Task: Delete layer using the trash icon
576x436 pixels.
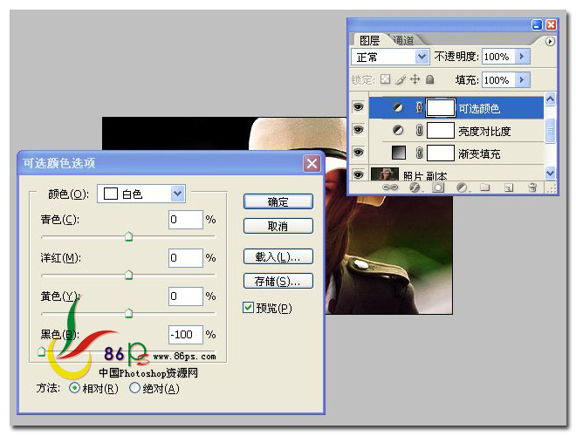Action: [x=532, y=187]
